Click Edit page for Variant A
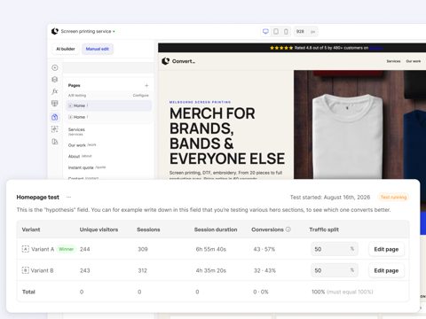The height and width of the screenshot is (319, 426). [386, 249]
